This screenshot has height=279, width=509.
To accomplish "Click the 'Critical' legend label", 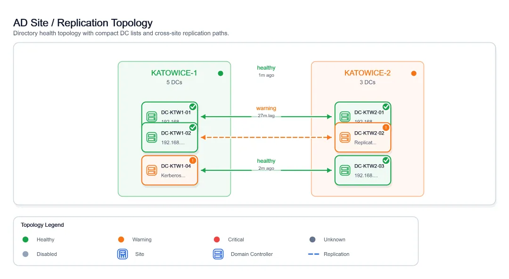I will [x=236, y=239].
